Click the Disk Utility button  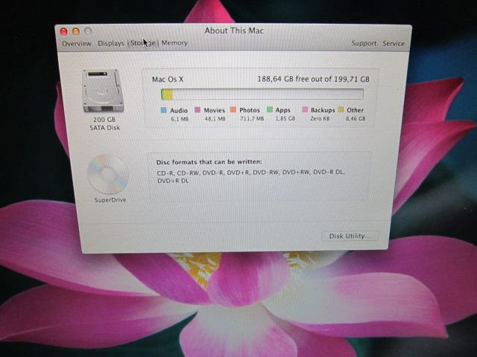coord(350,236)
